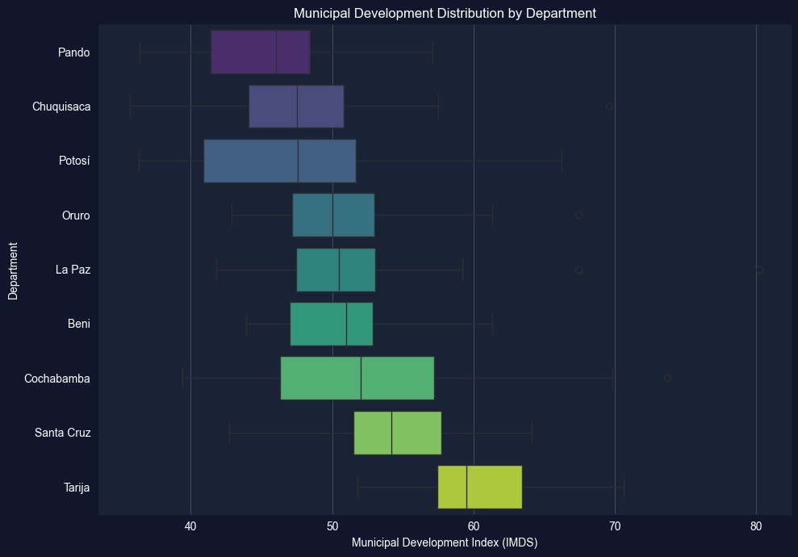The image size is (798, 557).
Task: Click the 'Department' y-axis label
Action: (13, 270)
